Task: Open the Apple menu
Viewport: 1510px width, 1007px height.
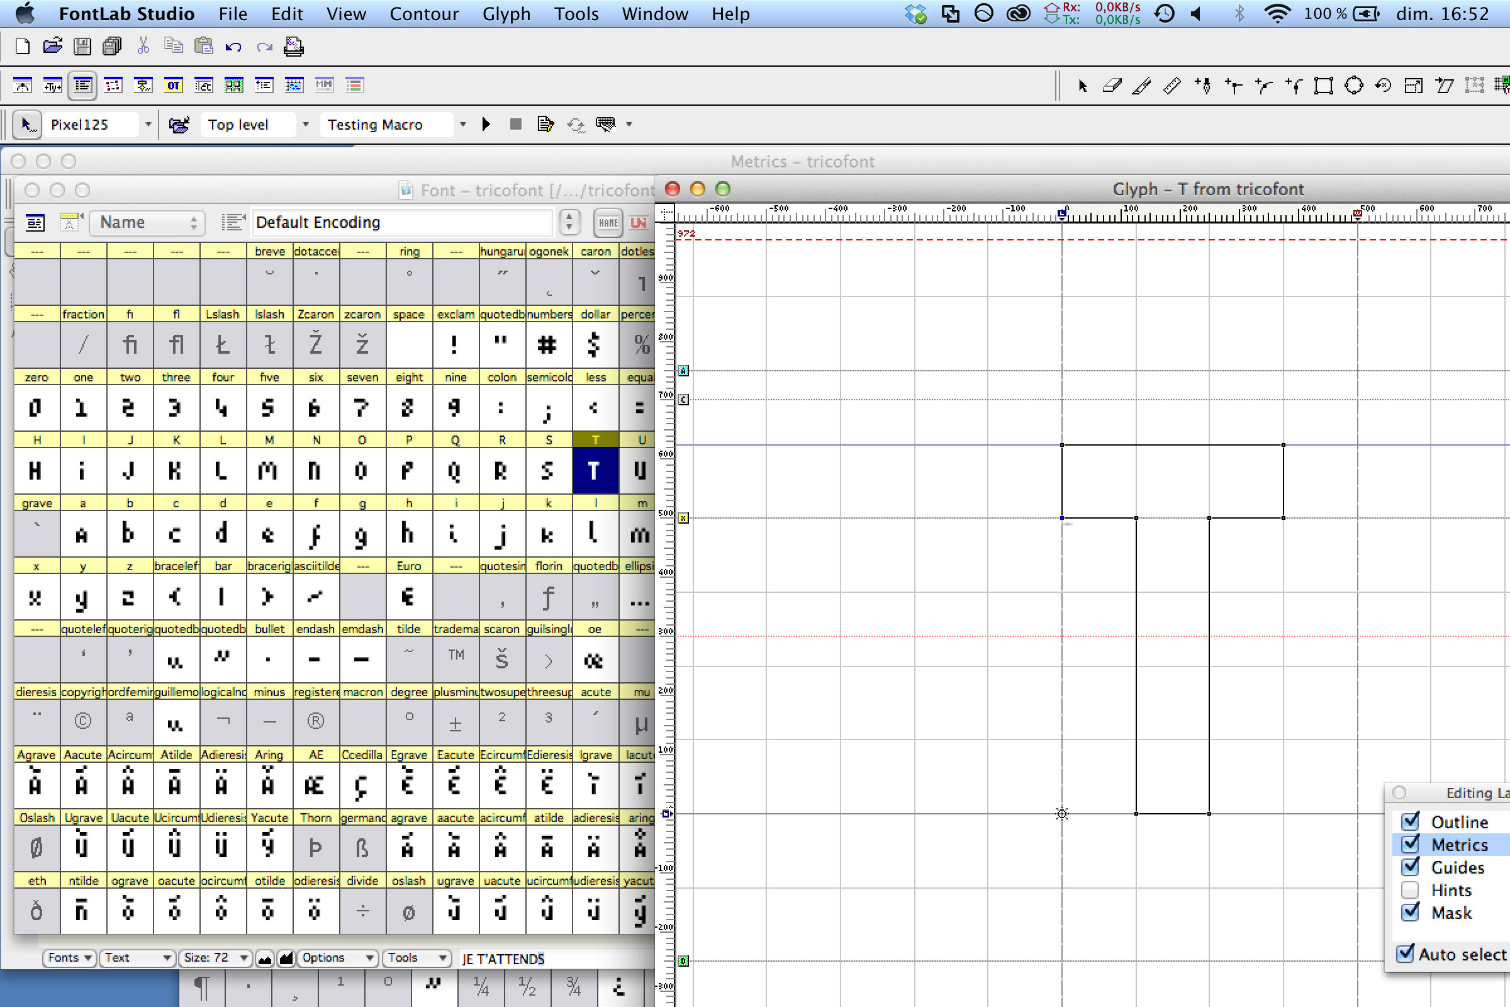Action: point(26,13)
